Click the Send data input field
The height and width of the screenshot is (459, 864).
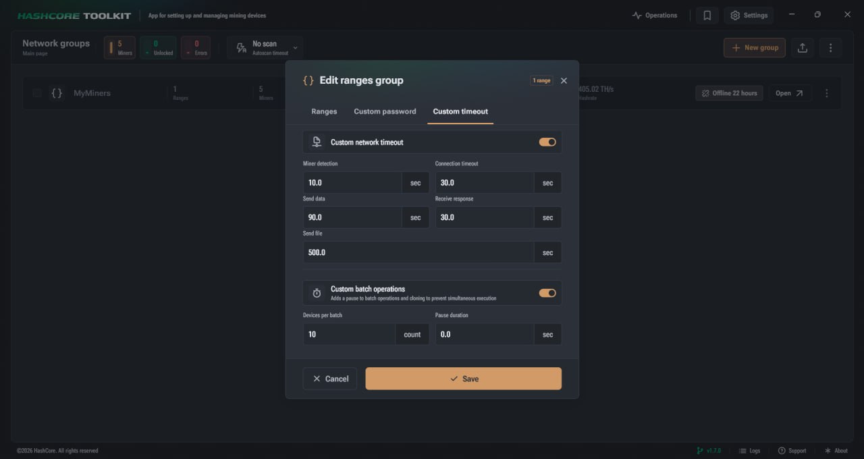coord(352,217)
